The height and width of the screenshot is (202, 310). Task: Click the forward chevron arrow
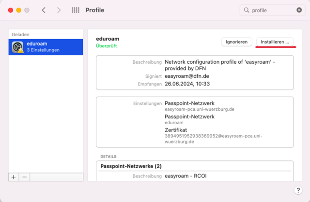59,10
